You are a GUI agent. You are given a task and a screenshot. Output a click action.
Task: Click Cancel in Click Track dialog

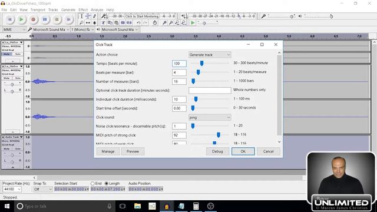click(x=269, y=151)
